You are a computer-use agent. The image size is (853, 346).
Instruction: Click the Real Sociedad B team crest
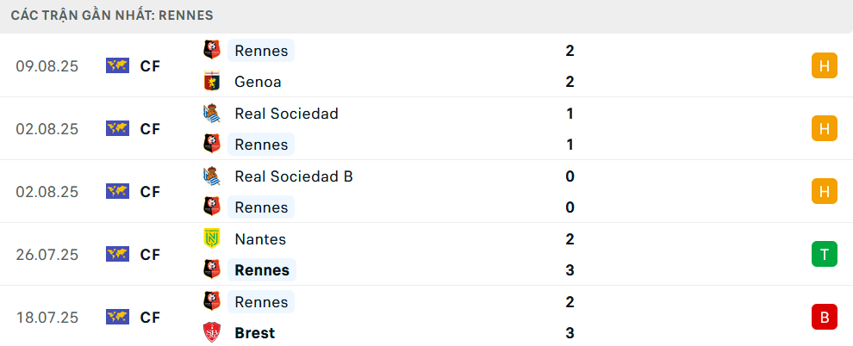[x=211, y=176]
